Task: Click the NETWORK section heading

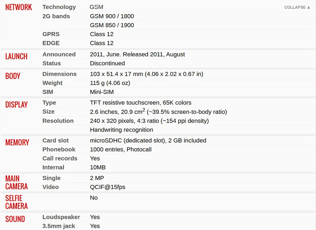Action: [x=19, y=7]
